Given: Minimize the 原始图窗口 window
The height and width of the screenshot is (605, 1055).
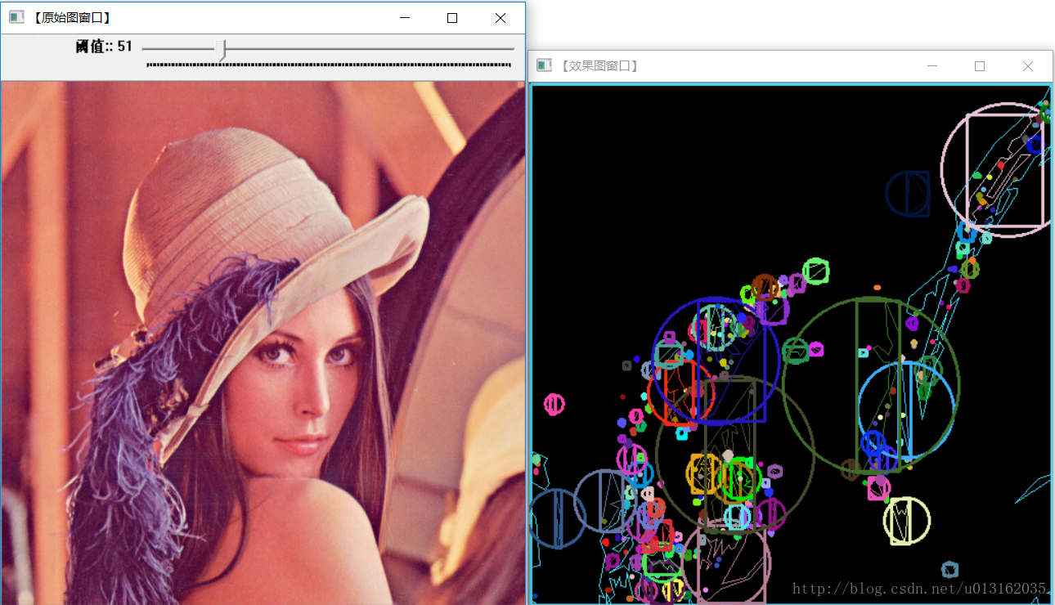Looking at the screenshot, I should click(x=403, y=17).
